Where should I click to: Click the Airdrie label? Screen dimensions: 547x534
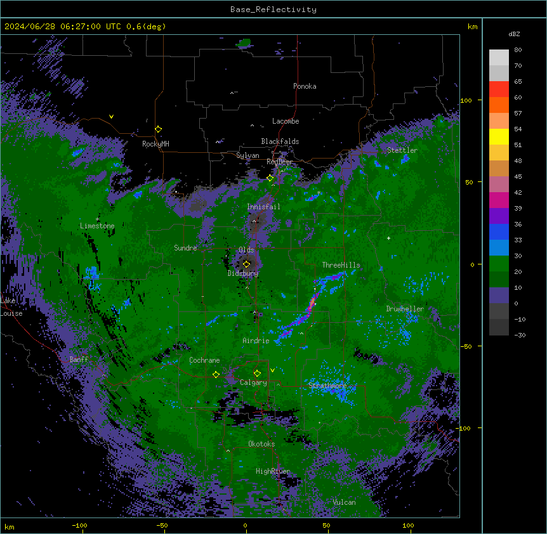coord(256,341)
